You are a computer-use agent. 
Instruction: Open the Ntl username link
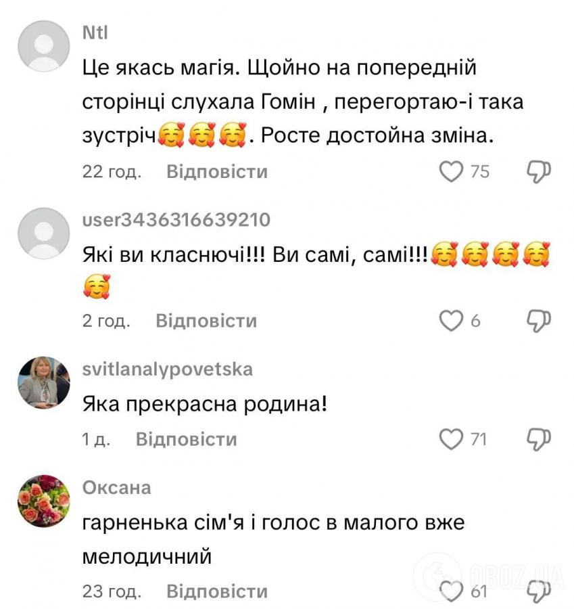point(95,32)
